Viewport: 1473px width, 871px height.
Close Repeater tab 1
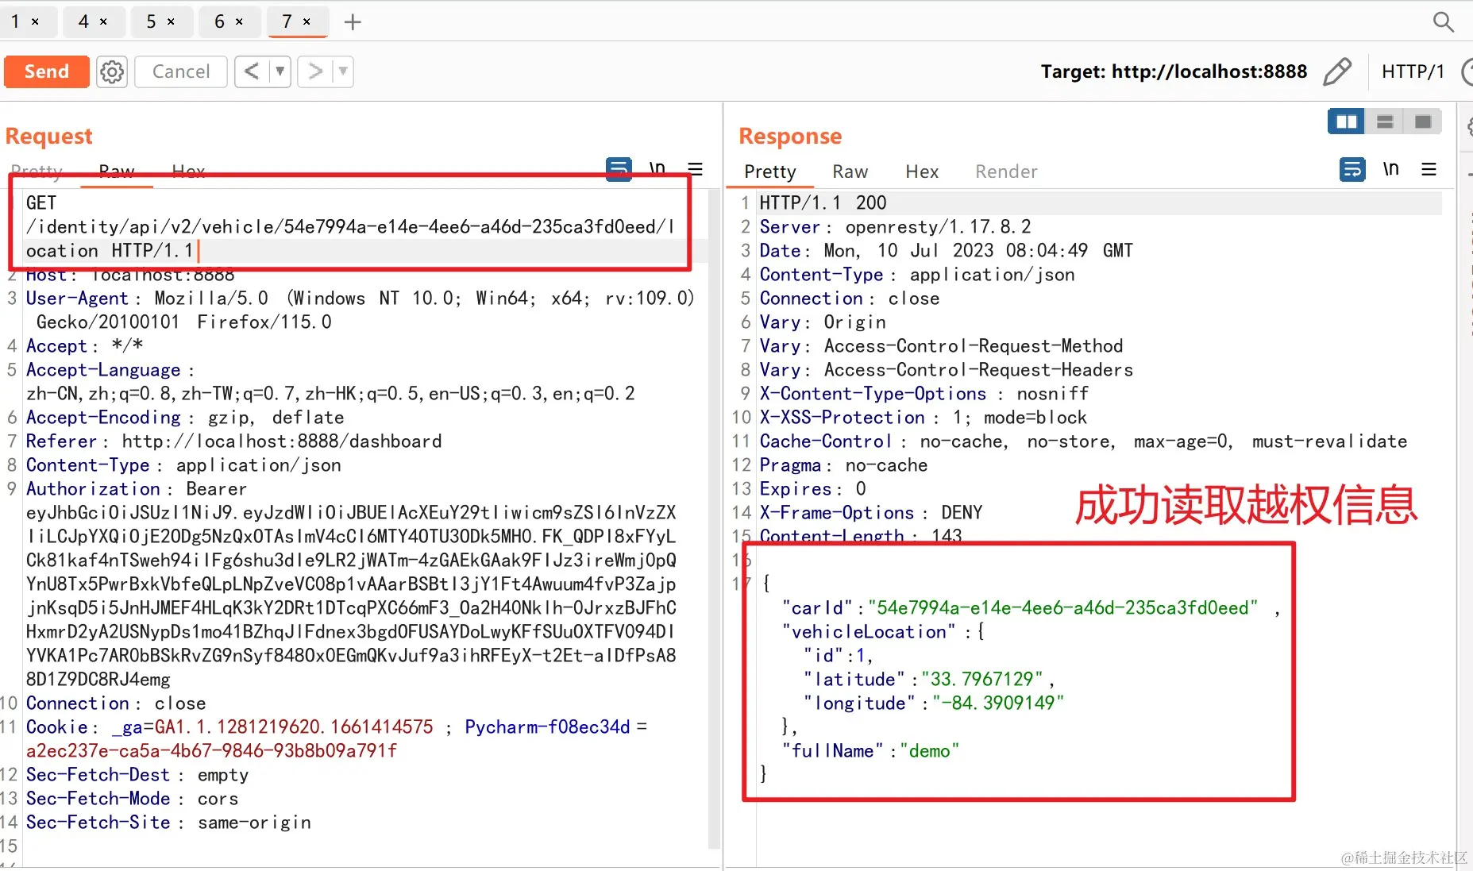tap(35, 22)
